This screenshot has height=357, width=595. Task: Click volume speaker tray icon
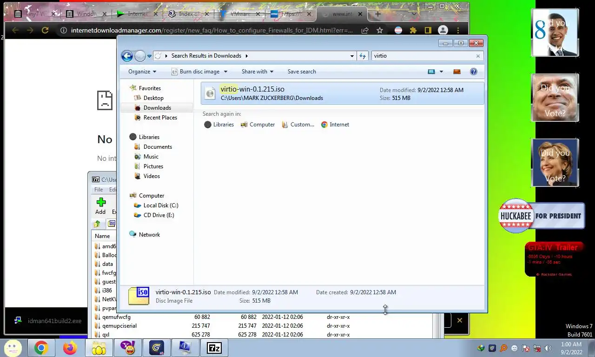coord(548,348)
